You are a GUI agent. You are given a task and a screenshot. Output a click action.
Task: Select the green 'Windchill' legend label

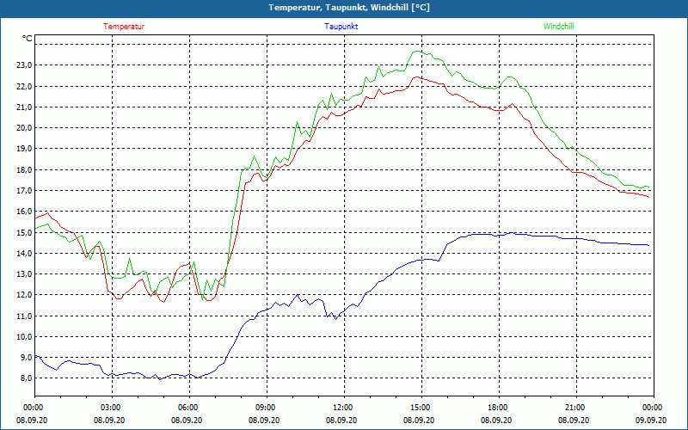[x=558, y=27]
